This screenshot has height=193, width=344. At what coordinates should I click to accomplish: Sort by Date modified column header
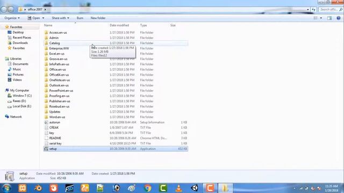click(x=119, y=25)
